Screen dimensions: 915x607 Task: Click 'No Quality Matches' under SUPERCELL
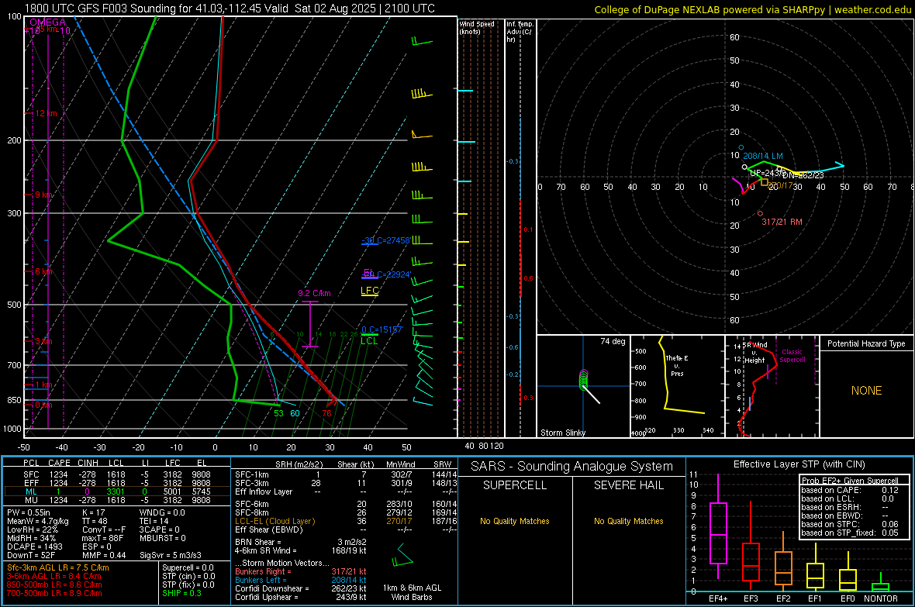(515, 521)
